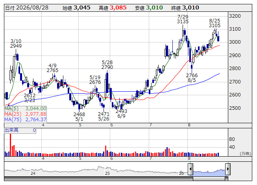Image resolution: width=257 pixels, height=185 pixels.
Task: Click the year 24 marker in overview
Action: click(x=33, y=173)
